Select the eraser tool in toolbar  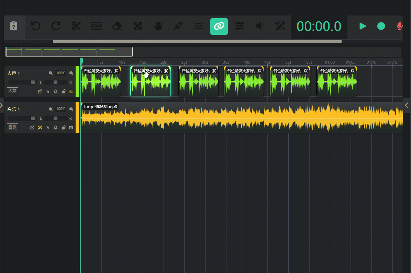pyautogui.click(x=117, y=26)
